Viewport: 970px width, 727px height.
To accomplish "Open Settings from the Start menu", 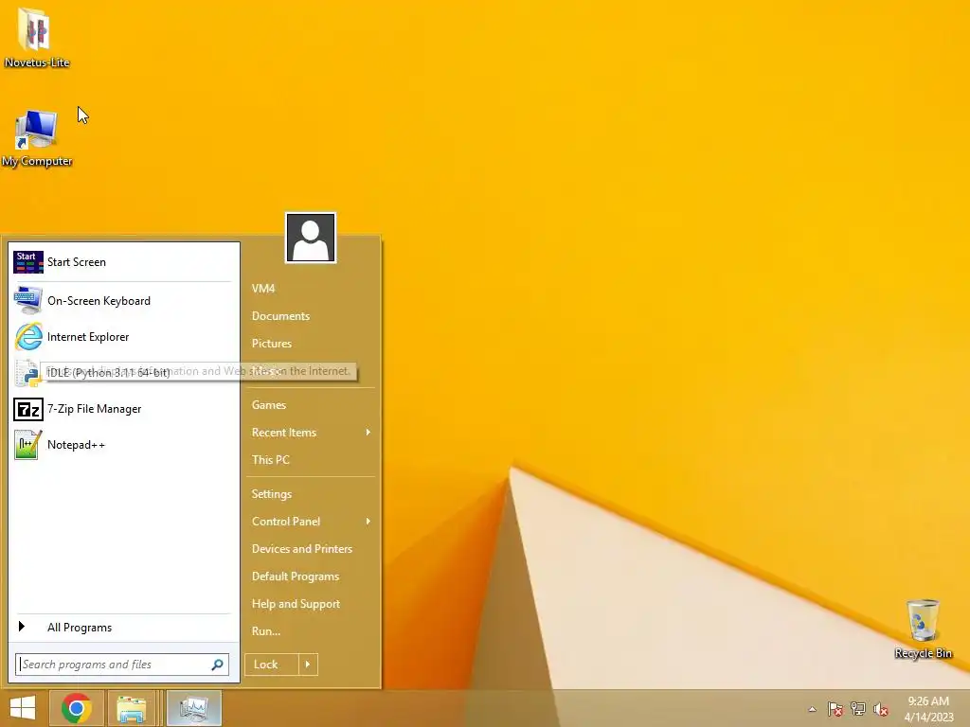I will (272, 494).
